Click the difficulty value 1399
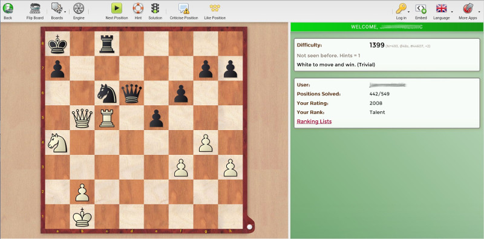484x239 pixels. [x=376, y=45]
